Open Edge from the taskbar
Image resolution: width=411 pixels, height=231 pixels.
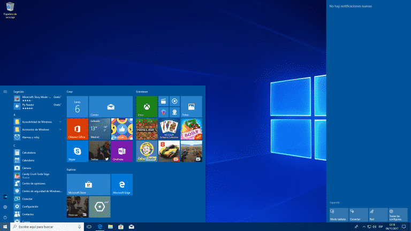point(100,227)
